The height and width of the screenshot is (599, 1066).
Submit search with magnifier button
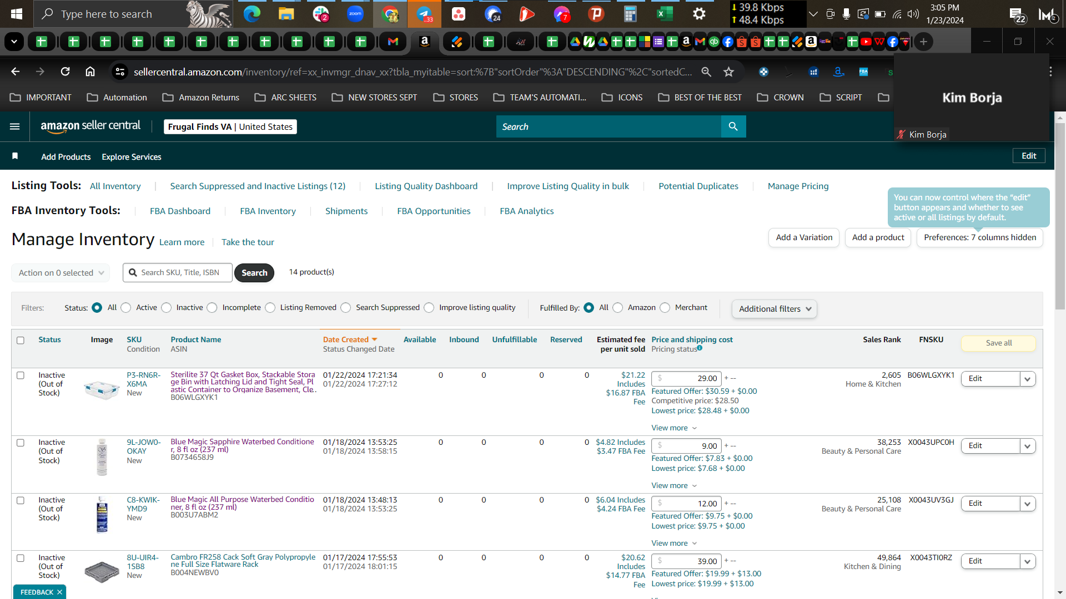tap(733, 126)
